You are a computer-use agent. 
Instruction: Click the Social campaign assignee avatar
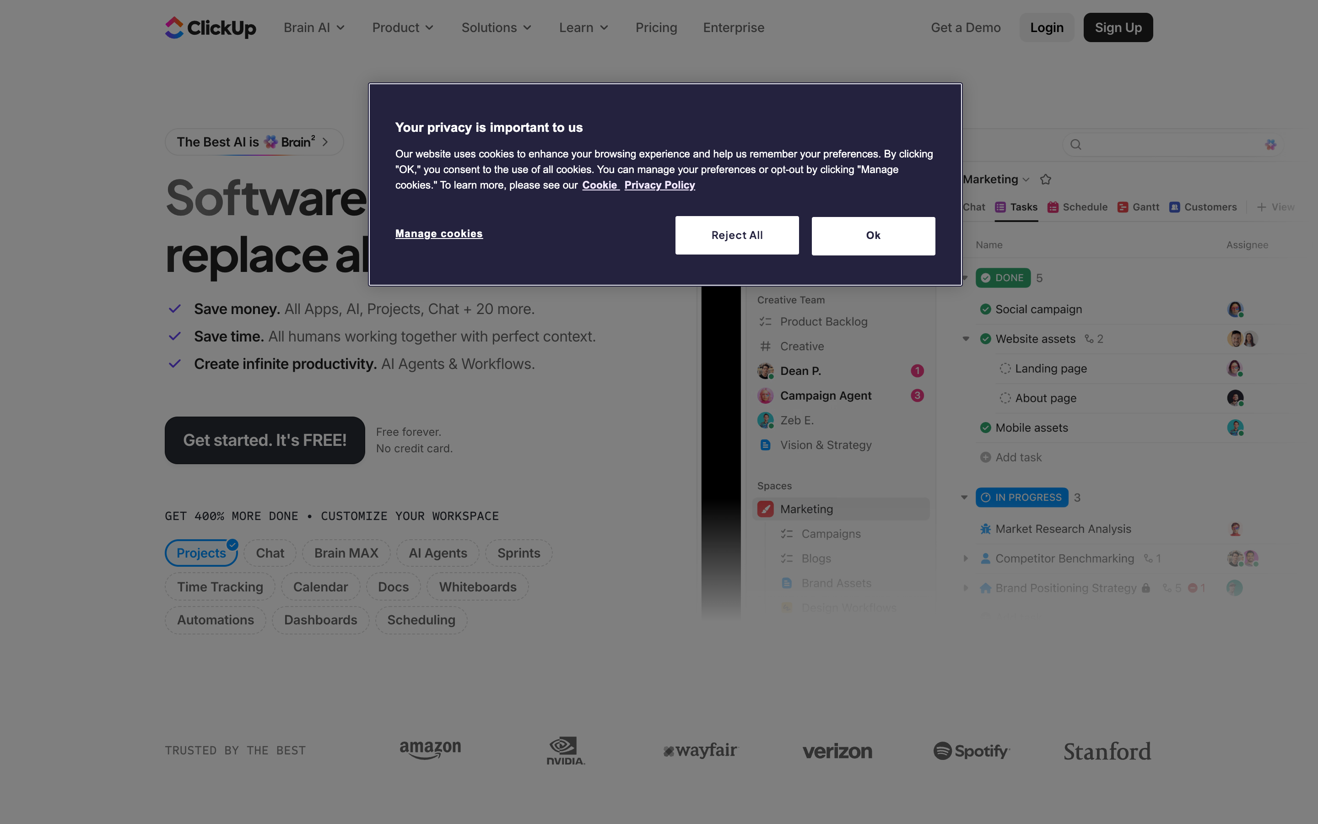(1235, 309)
